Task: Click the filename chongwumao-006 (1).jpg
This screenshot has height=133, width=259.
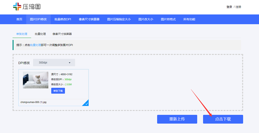Action: pos(33,102)
